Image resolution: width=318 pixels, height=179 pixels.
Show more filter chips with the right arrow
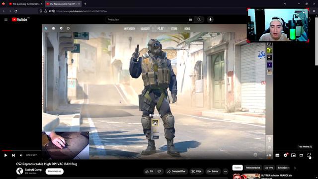coord(295,168)
